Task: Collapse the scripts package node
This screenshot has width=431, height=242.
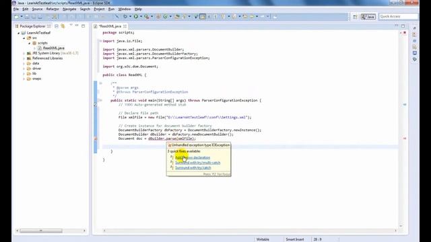Action: tap(30, 43)
